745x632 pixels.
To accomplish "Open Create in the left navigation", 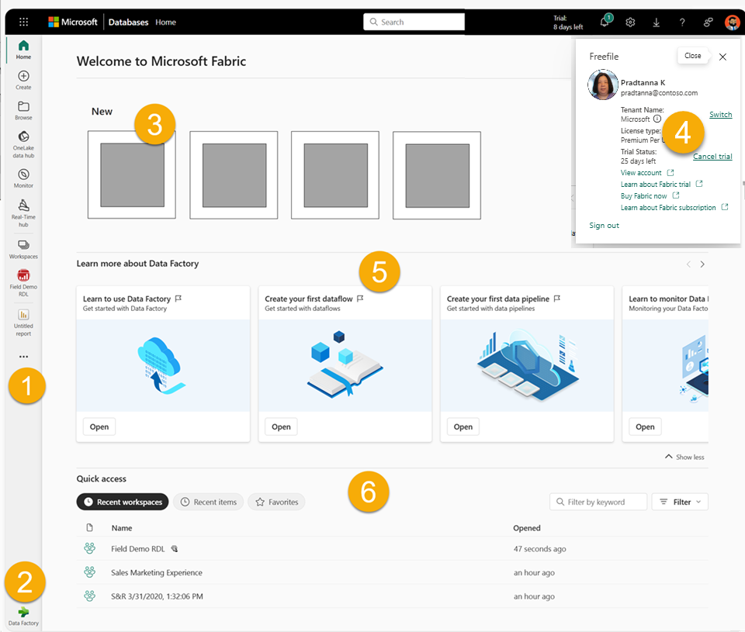I will point(23,80).
